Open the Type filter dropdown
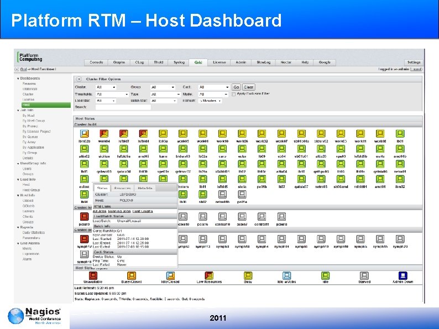Screen dimensions: 439x329 (x=165, y=95)
